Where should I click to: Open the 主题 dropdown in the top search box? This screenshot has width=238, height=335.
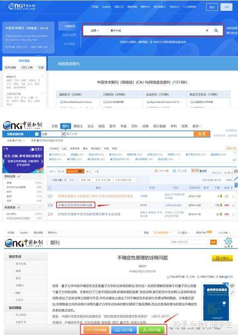(x=95, y=31)
